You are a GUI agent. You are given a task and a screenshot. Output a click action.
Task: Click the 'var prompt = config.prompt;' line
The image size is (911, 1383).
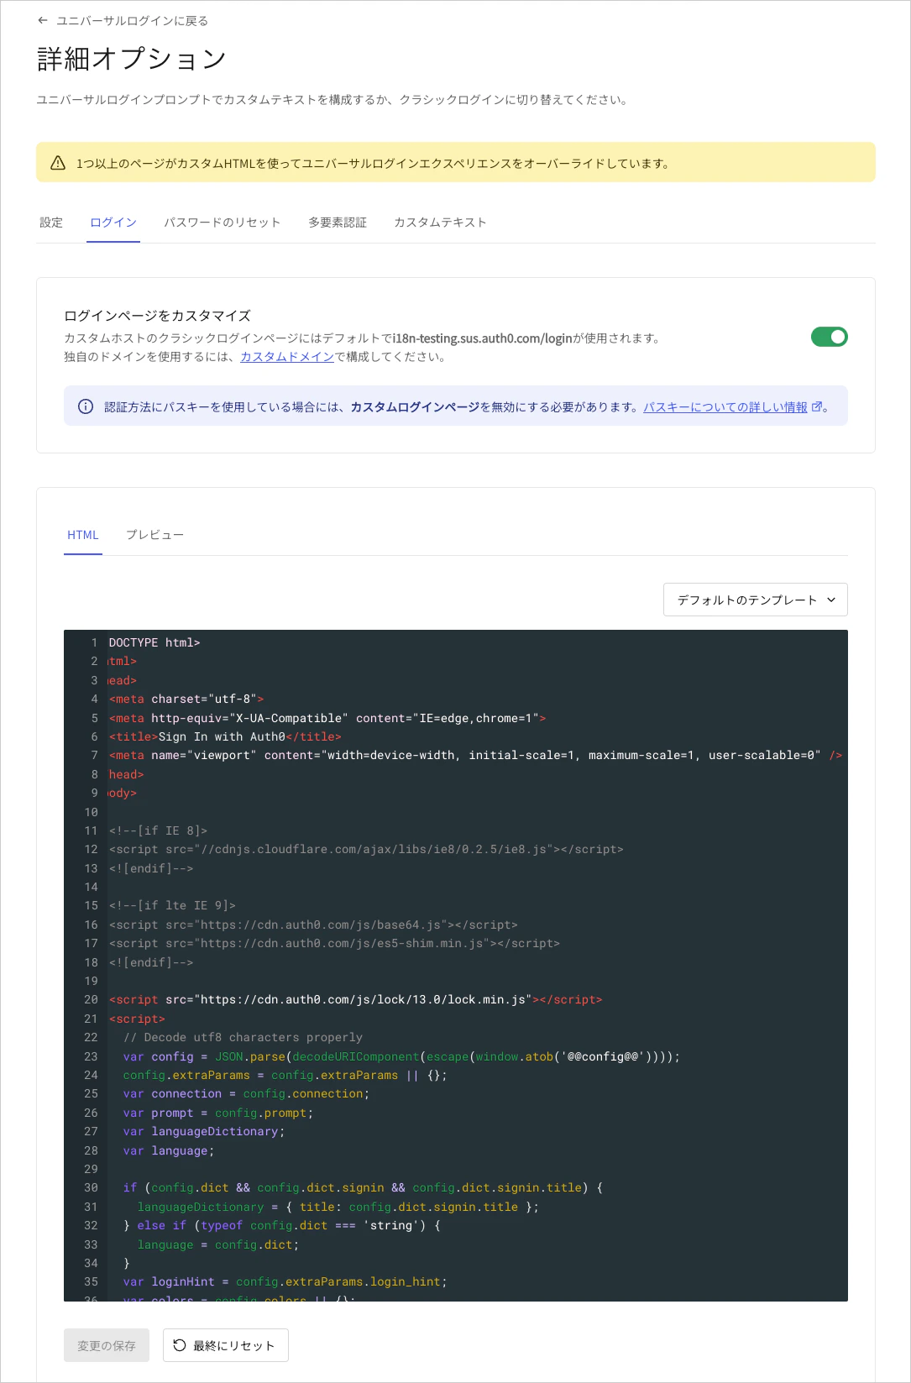(x=218, y=1113)
